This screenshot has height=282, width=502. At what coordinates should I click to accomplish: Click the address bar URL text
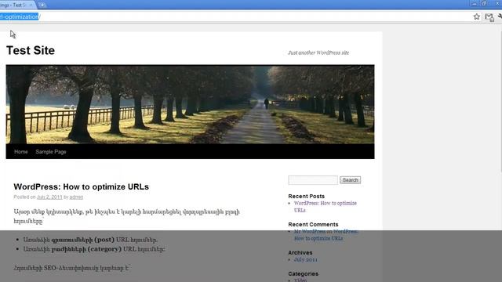click(x=20, y=16)
